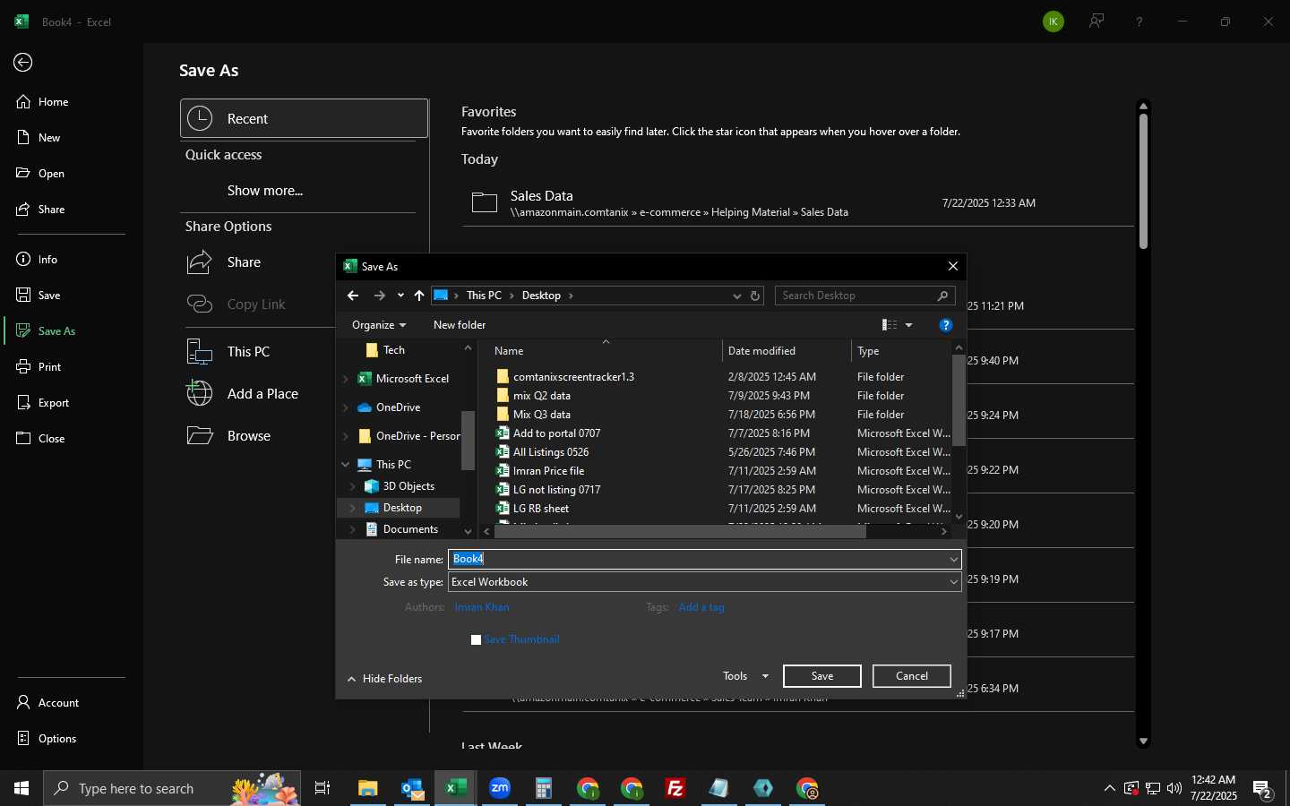Click the Account option
Screen dimensions: 1290x806
58,703
